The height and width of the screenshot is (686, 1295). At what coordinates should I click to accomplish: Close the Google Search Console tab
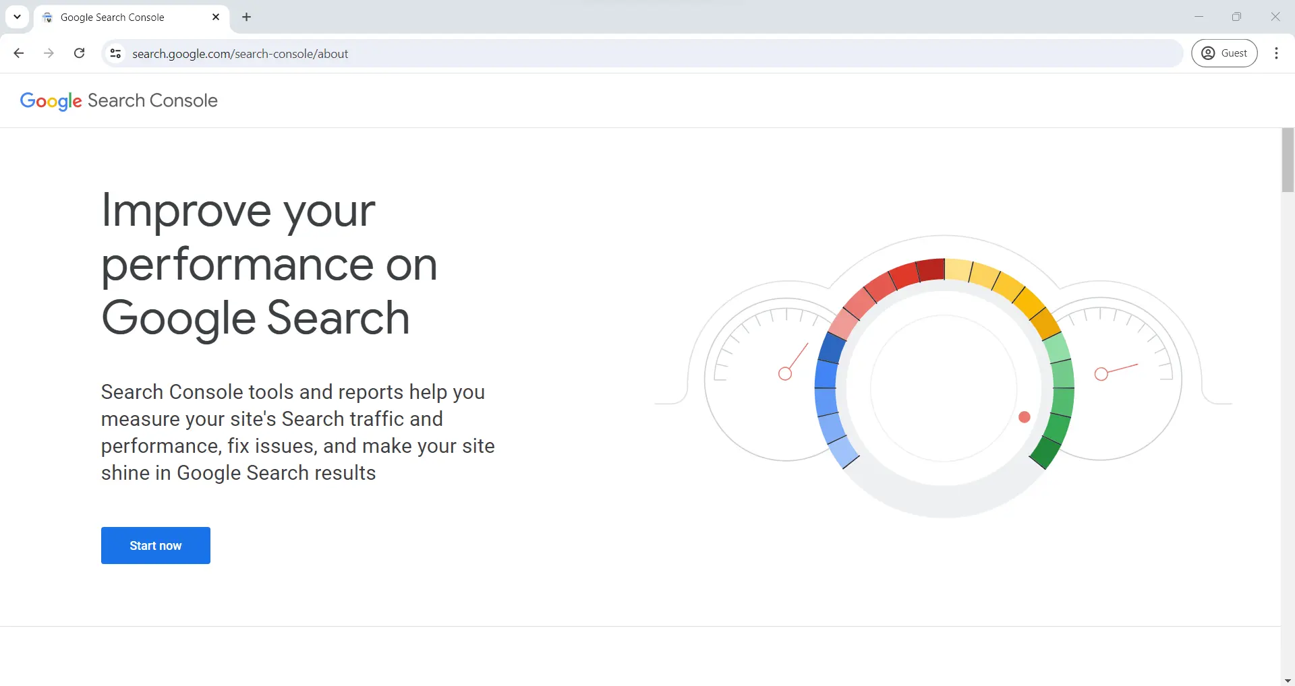click(x=216, y=17)
